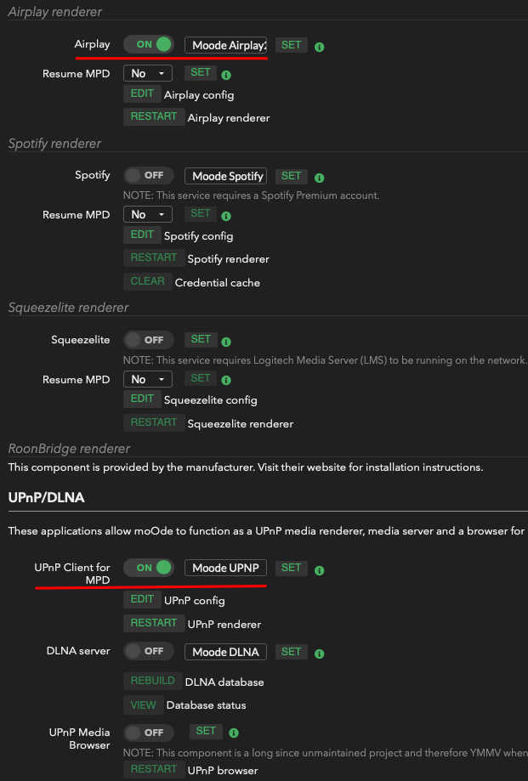This screenshot has height=781, width=528.
Task: Show info for UPnP Media Browser
Action: pyautogui.click(x=234, y=733)
